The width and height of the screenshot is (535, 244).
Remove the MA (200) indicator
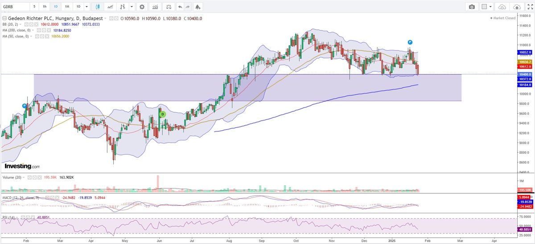[x=48, y=30]
